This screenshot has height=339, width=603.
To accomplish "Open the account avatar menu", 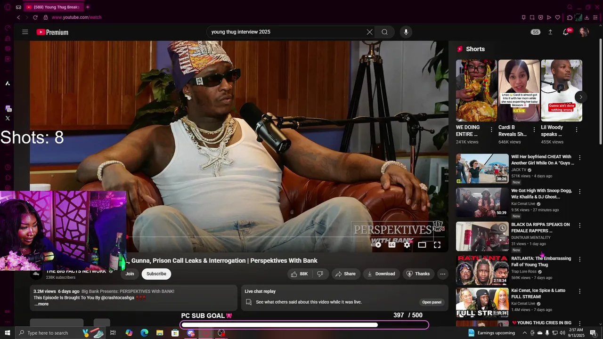I will (x=584, y=32).
